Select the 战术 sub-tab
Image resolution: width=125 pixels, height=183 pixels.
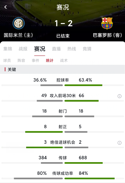pyautogui.click(x=64, y=60)
